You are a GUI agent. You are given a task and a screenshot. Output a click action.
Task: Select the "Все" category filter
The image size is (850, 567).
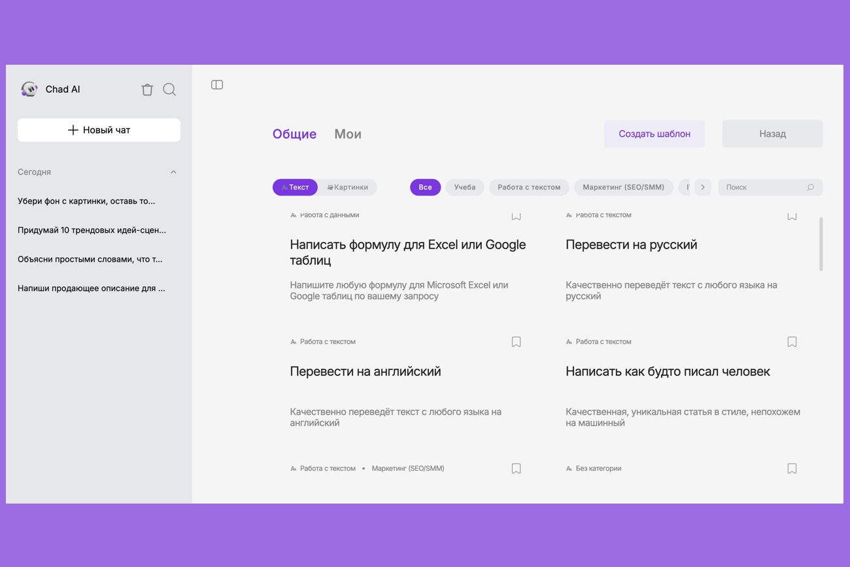click(425, 188)
